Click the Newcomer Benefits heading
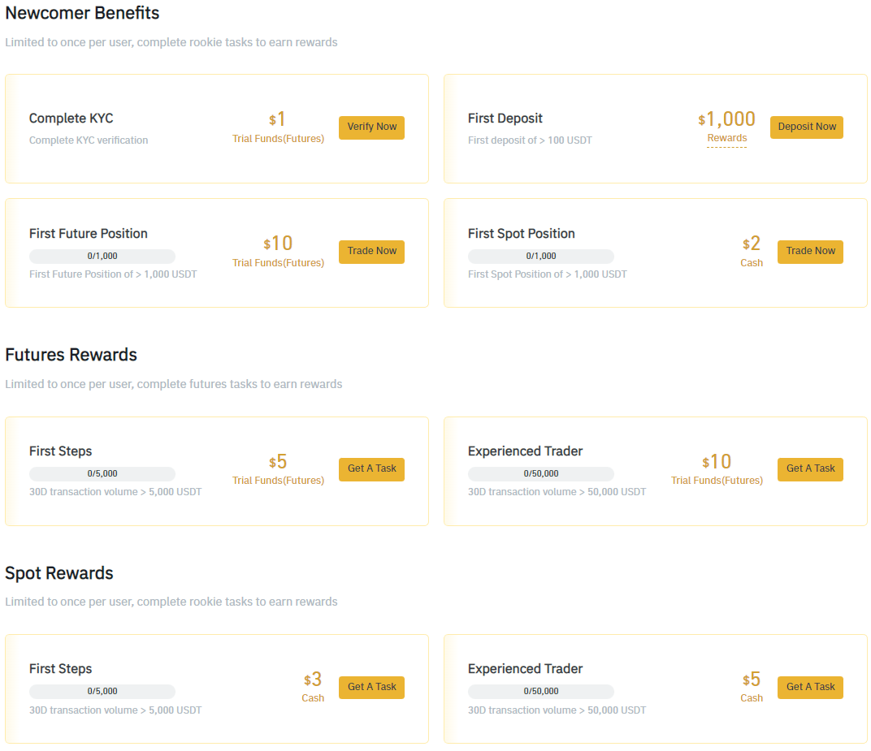Image resolution: width=871 pixels, height=751 pixels. click(x=82, y=13)
